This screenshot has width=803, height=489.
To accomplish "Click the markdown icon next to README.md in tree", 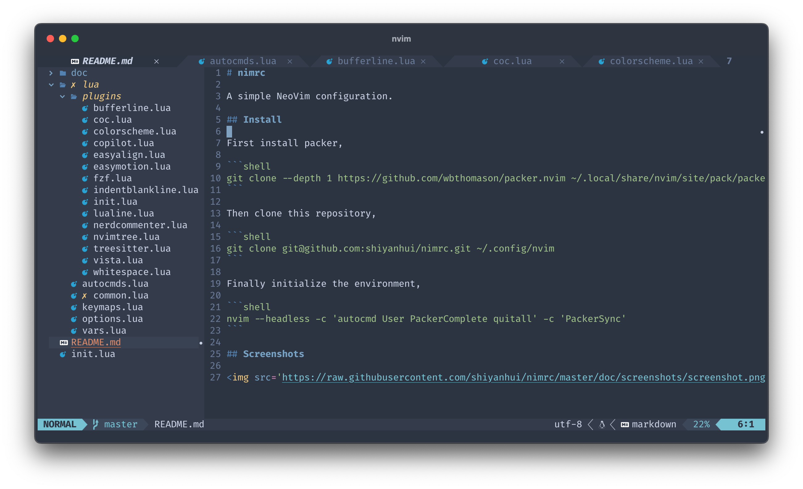I will click(x=64, y=343).
